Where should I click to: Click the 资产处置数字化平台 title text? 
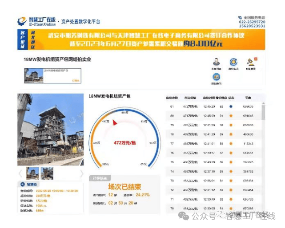click(x=80, y=22)
